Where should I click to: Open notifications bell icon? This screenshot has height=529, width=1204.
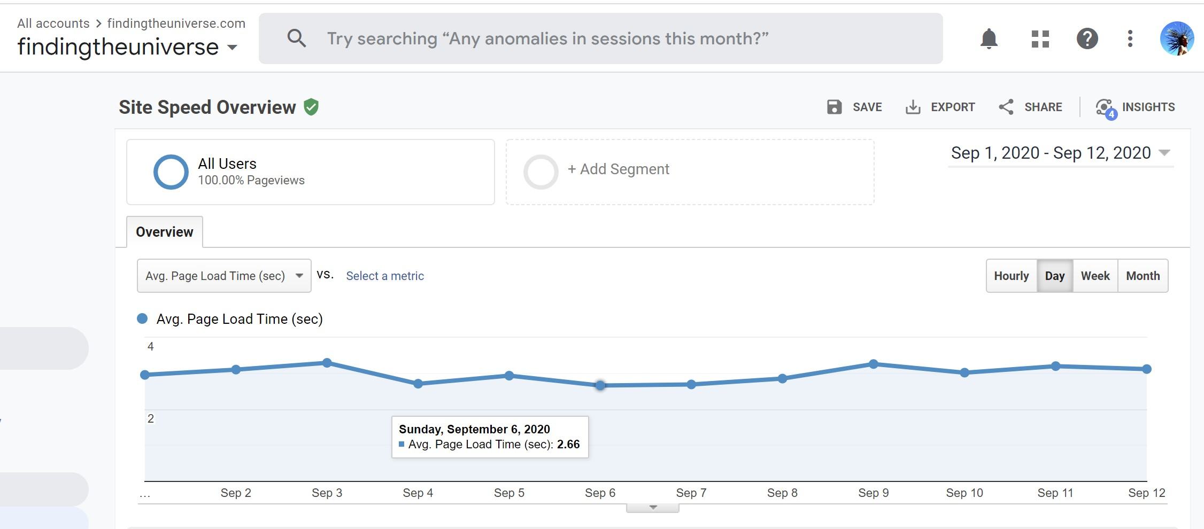point(989,39)
